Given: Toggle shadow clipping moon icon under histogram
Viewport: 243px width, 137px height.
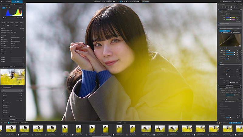Looking at the screenshot, I should [3, 18].
